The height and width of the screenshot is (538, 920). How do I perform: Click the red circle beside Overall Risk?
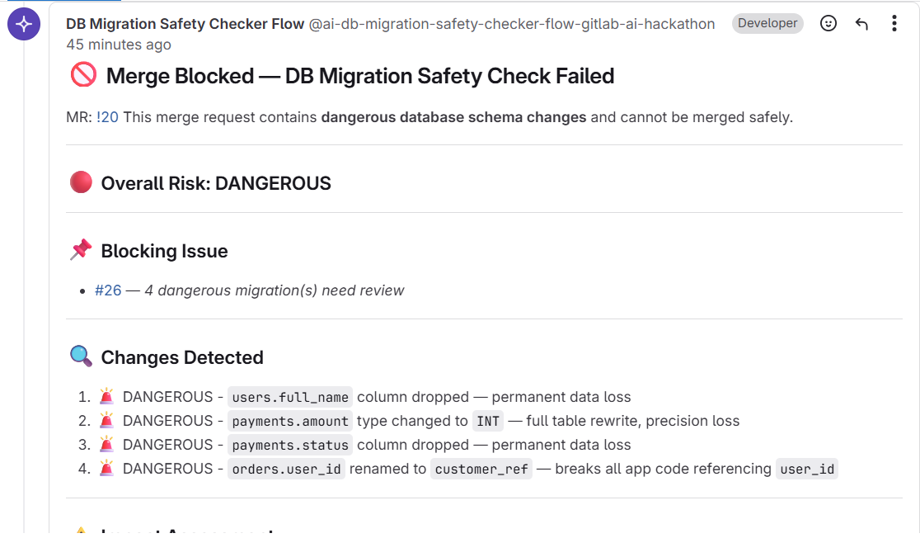(81, 183)
